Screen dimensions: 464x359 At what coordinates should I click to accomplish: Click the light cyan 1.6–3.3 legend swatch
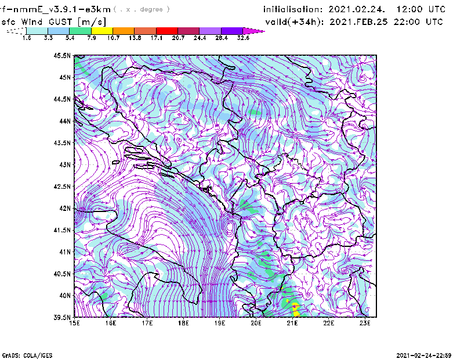coord(37,31)
